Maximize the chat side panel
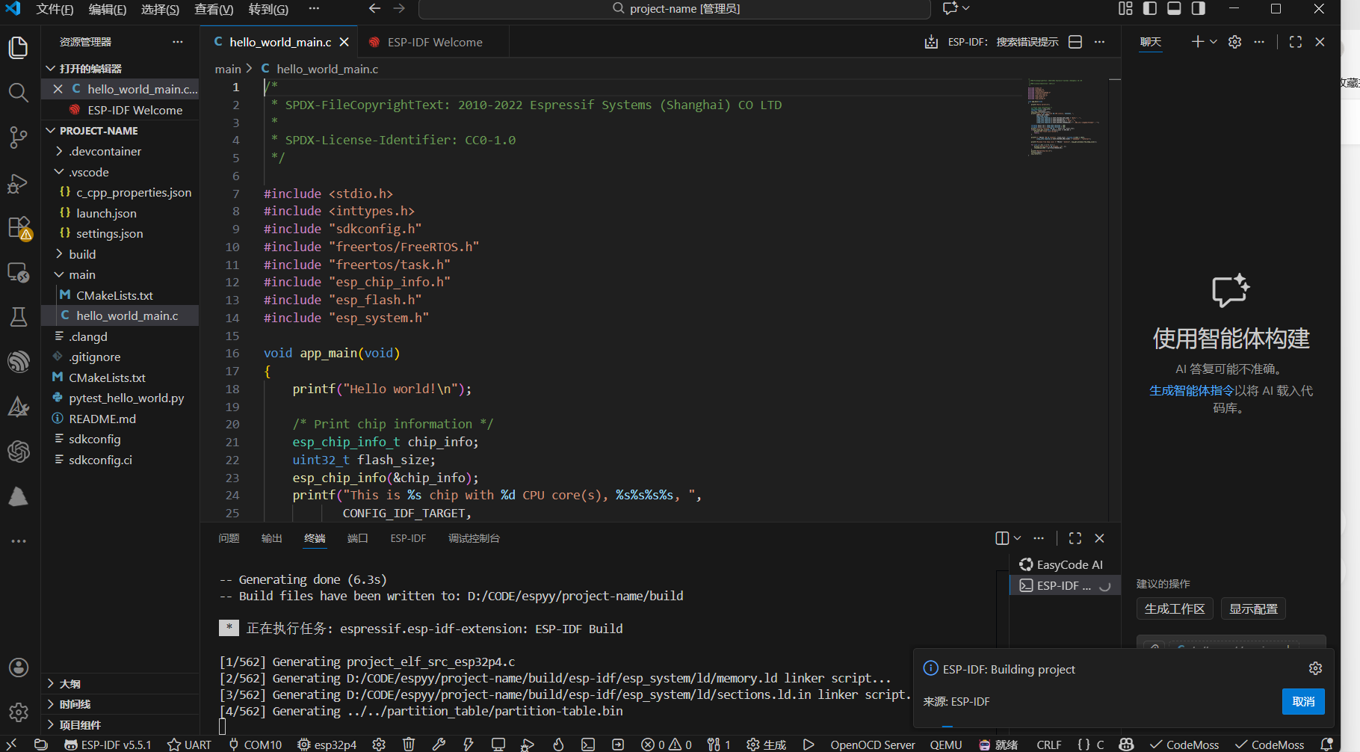This screenshot has height=752, width=1360. (x=1296, y=42)
